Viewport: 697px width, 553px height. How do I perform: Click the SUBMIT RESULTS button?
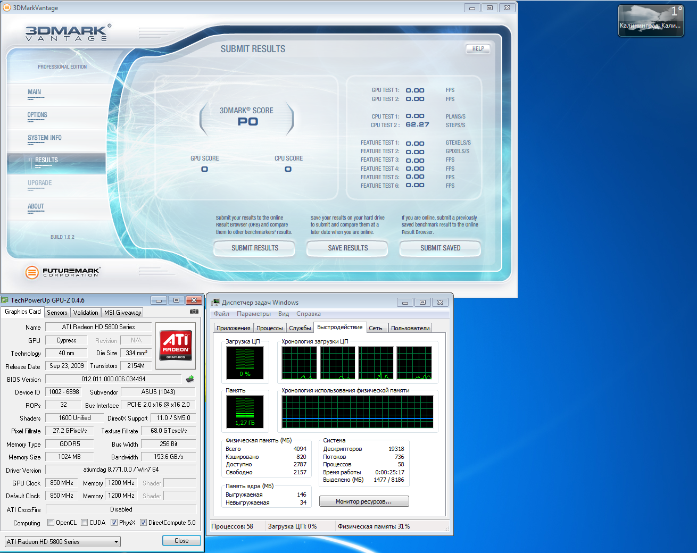coord(255,248)
